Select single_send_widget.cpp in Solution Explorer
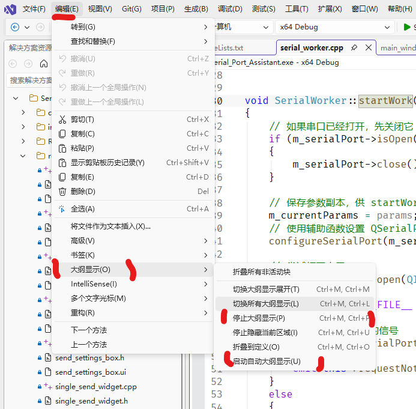 tap(96, 387)
